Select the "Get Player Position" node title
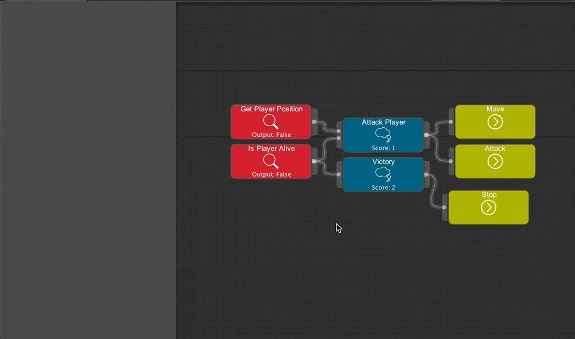Screen dimensions: 575x339 (x=272, y=109)
